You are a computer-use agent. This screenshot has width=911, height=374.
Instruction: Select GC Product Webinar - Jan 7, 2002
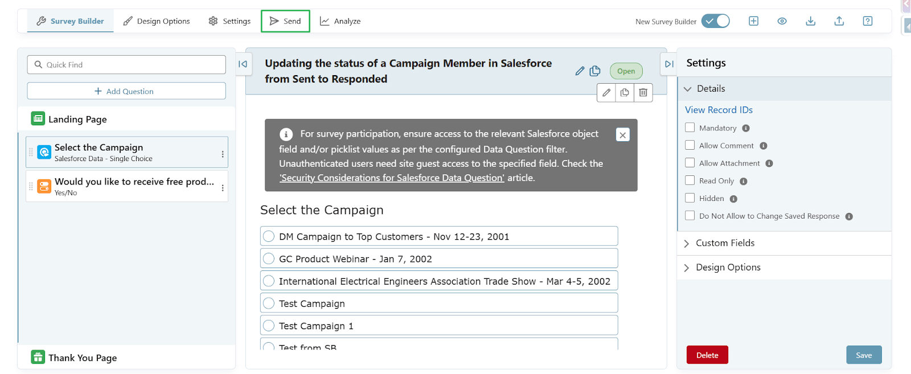[x=439, y=258]
